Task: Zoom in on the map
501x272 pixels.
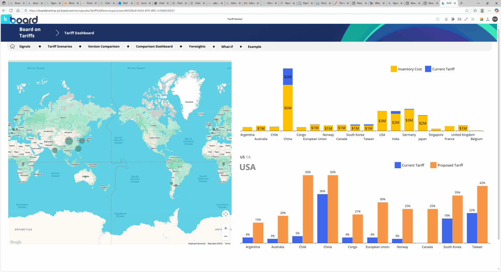Action: pos(225,228)
